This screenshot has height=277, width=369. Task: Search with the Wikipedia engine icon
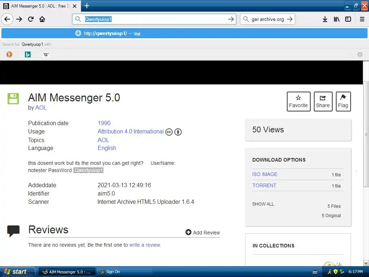pyautogui.click(x=46, y=55)
